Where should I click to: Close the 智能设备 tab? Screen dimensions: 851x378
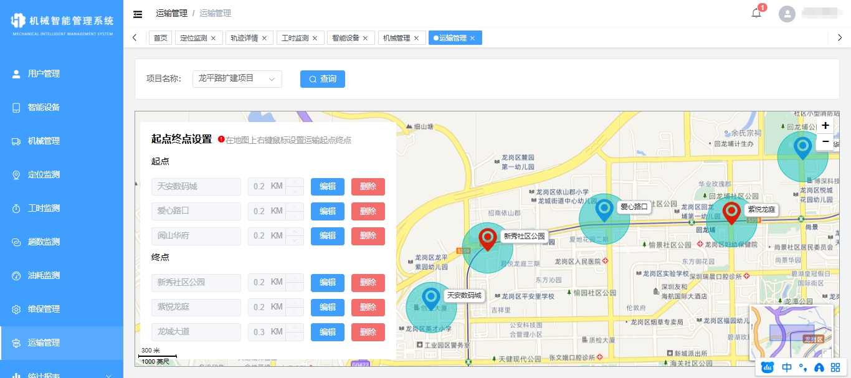(365, 38)
